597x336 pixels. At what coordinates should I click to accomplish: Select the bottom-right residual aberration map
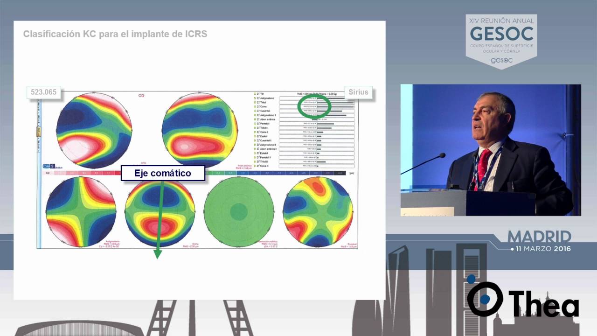[318, 211]
